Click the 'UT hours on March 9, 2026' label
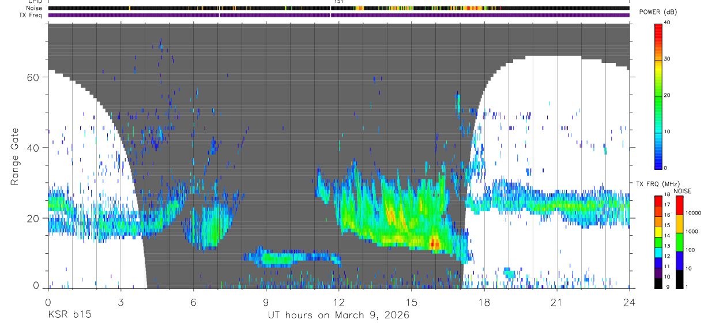 point(338,315)
